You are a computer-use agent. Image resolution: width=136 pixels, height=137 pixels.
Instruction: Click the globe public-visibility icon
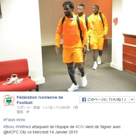(28, 112)
